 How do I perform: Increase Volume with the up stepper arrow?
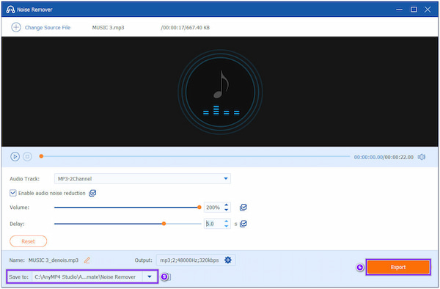[x=226, y=205]
